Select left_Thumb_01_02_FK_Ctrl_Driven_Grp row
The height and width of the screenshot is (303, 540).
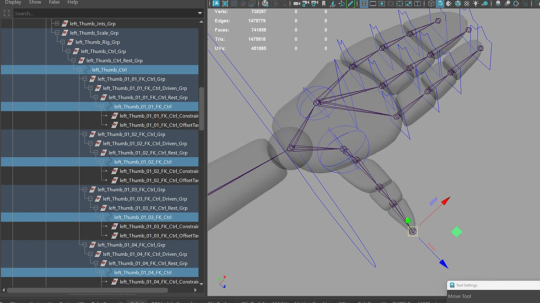coord(100,144)
